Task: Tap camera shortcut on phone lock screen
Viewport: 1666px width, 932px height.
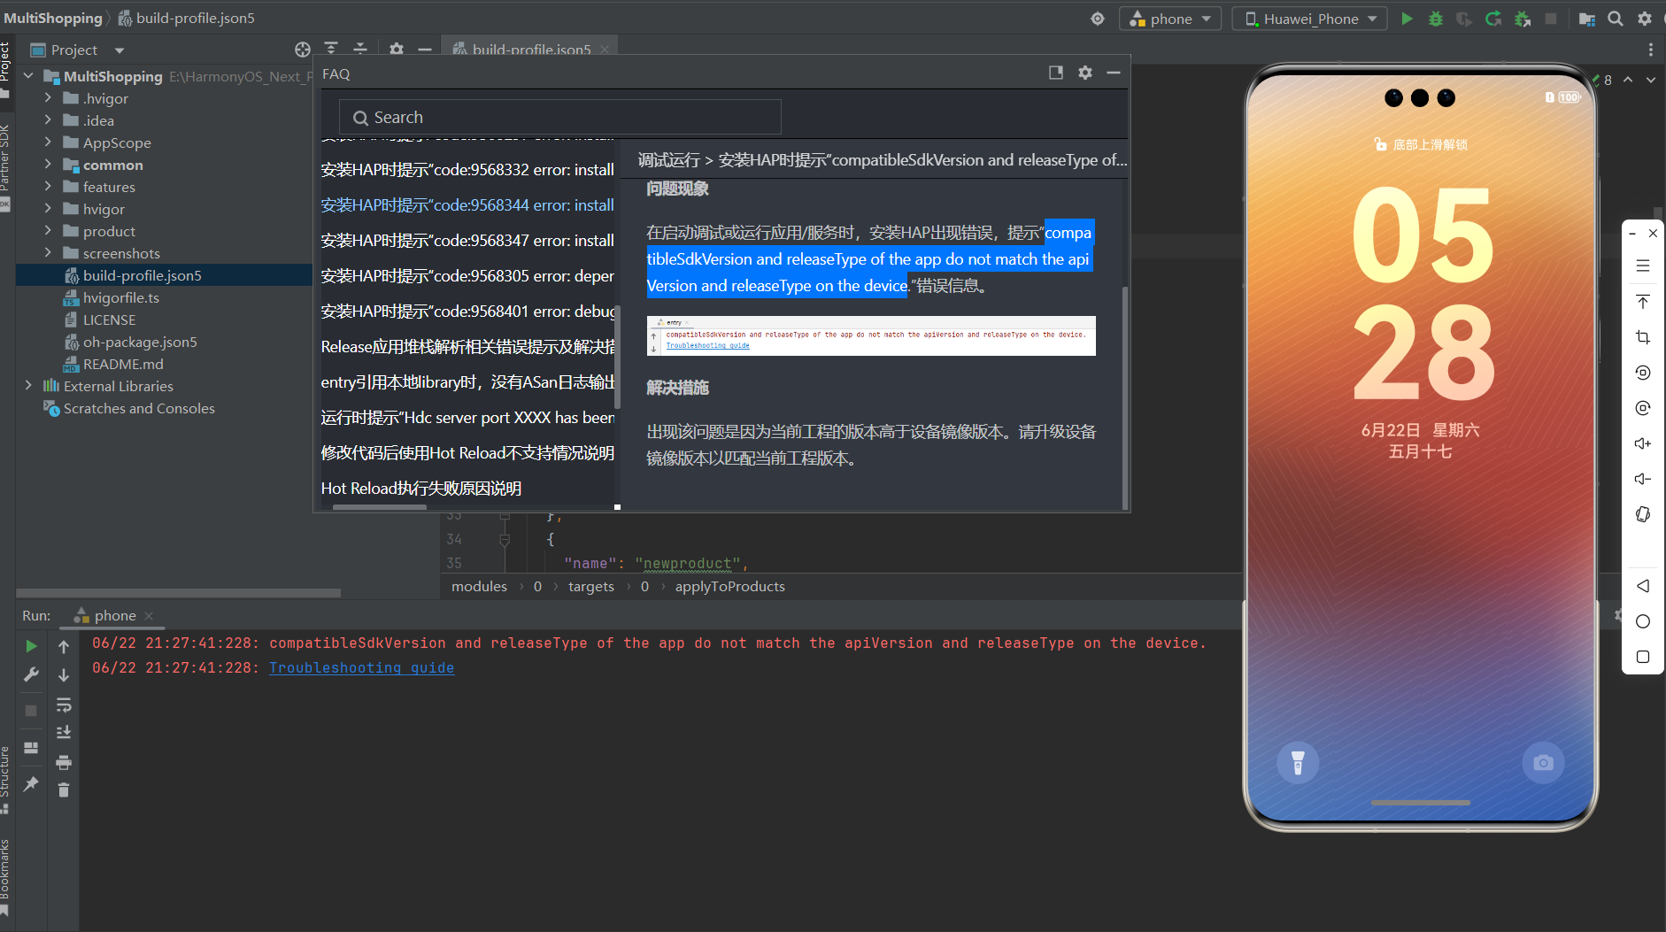Action: (x=1543, y=763)
